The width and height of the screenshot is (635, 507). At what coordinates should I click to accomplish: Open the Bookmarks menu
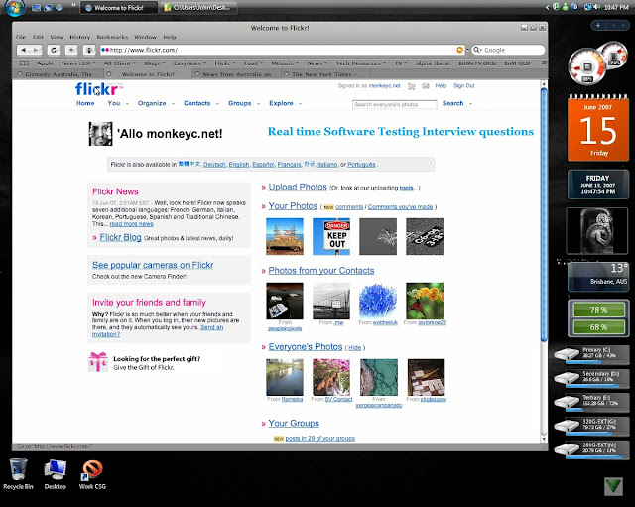112,37
